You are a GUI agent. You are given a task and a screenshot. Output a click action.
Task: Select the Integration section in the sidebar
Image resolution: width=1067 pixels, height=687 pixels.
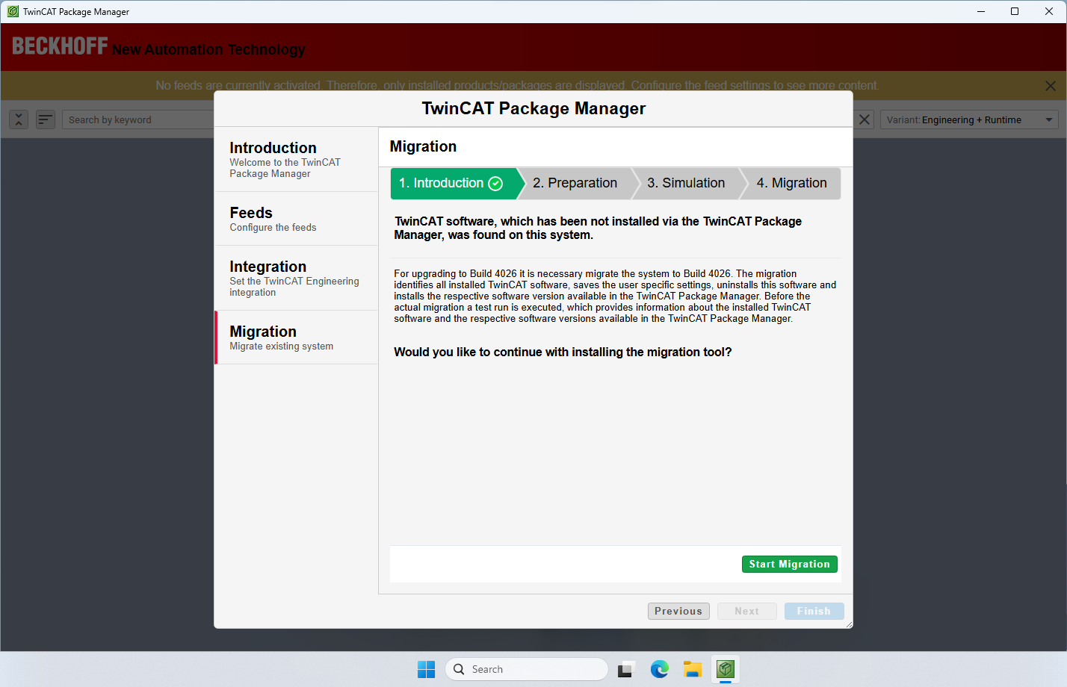(x=297, y=278)
